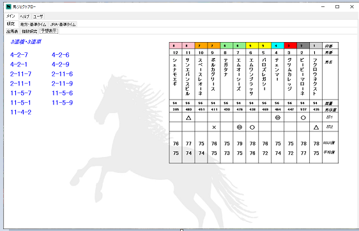Click horse name エムオーシーズ in table
The image size is (359, 231).
tap(239, 74)
